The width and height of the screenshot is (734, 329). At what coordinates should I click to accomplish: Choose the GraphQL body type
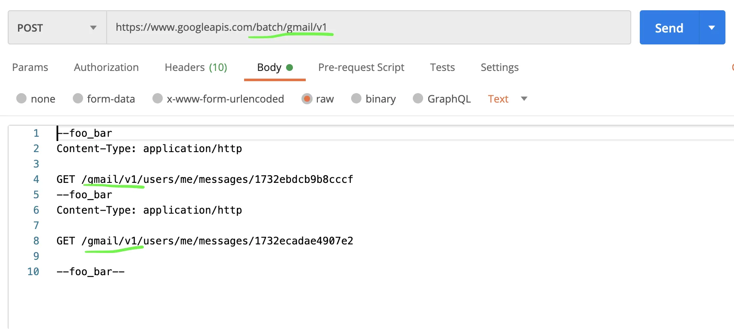[418, 99]
